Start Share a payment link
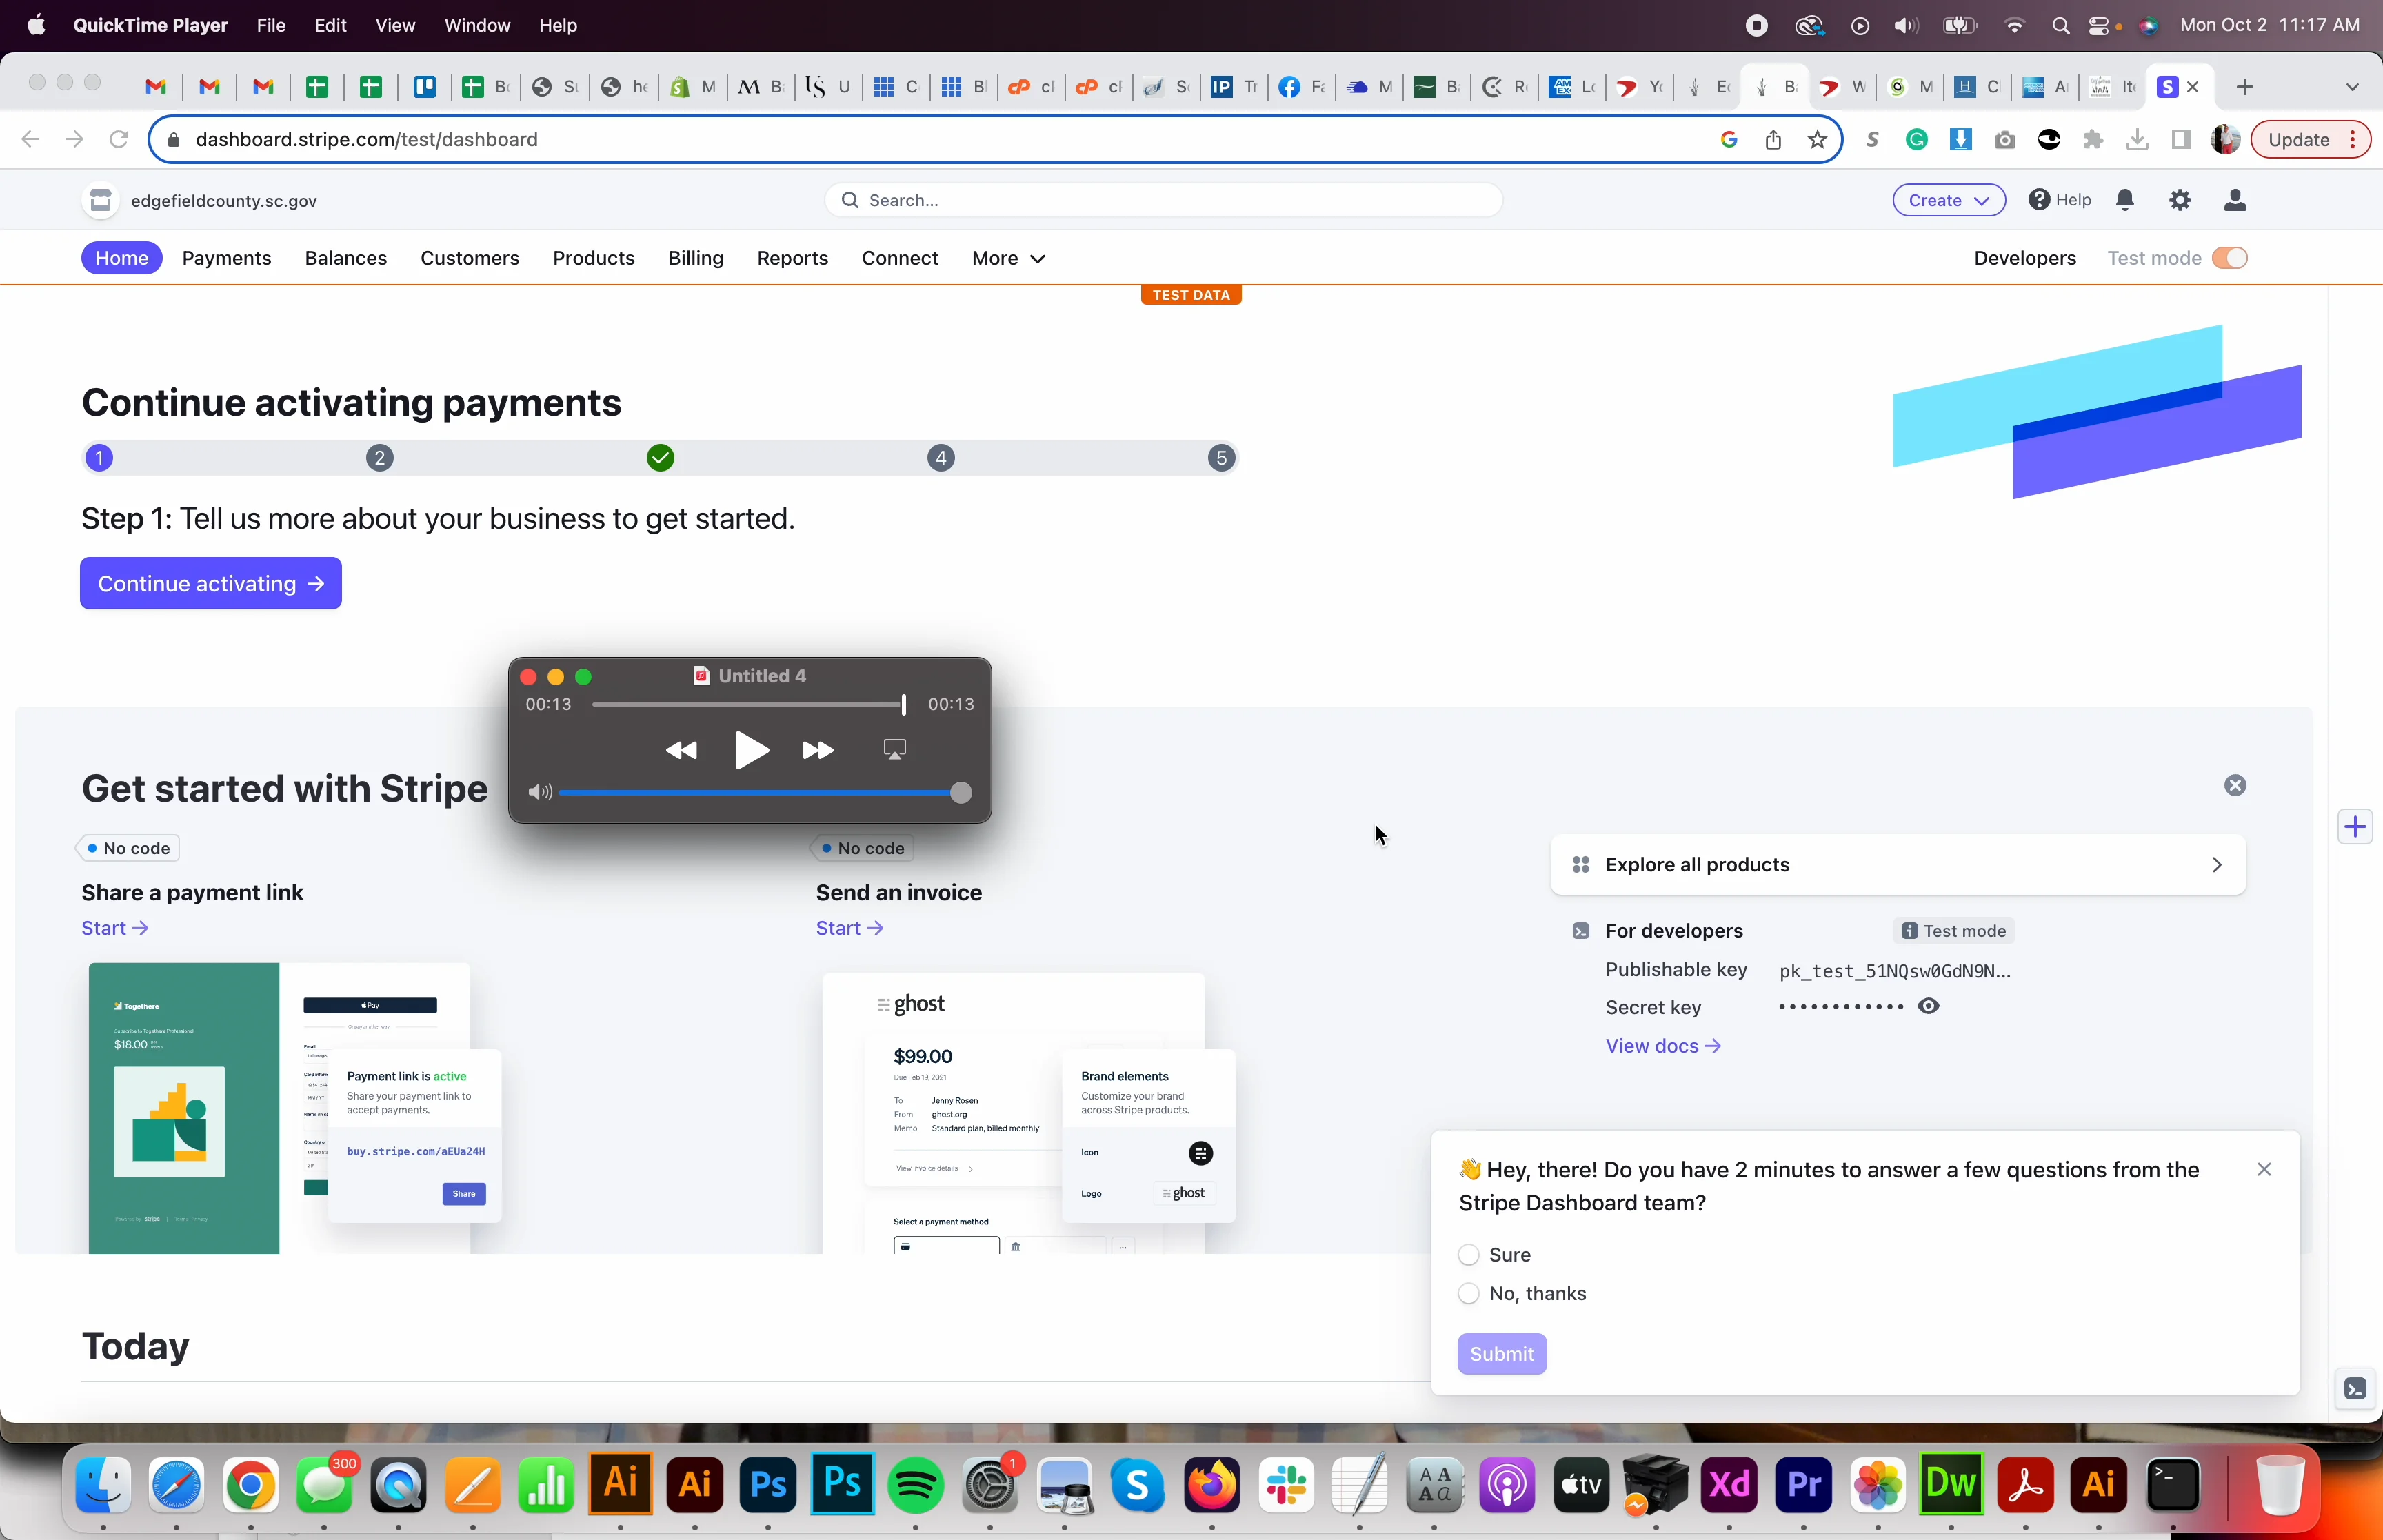The height and width of the screenshot is (1540, 2383). [115, 928]
